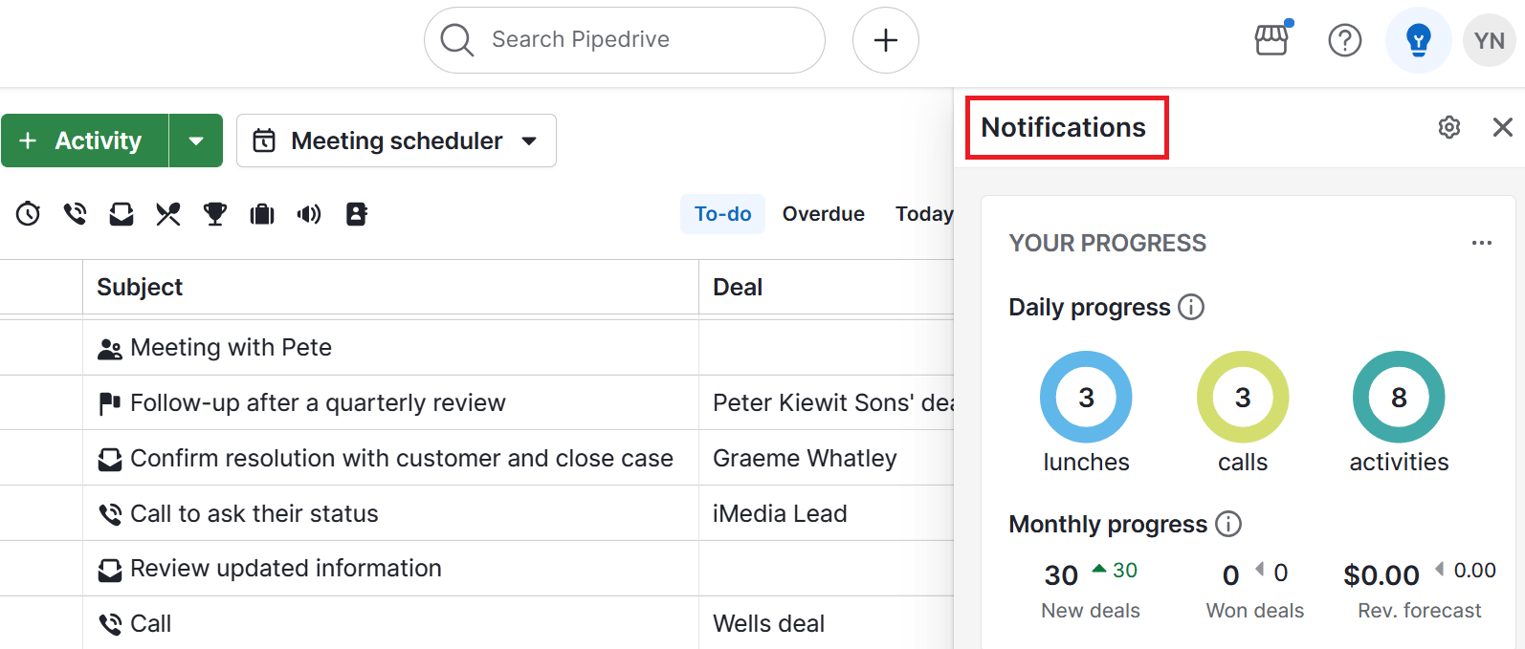
Task: Click inside the Search Pipedrive field
Action: click(624, 40)
